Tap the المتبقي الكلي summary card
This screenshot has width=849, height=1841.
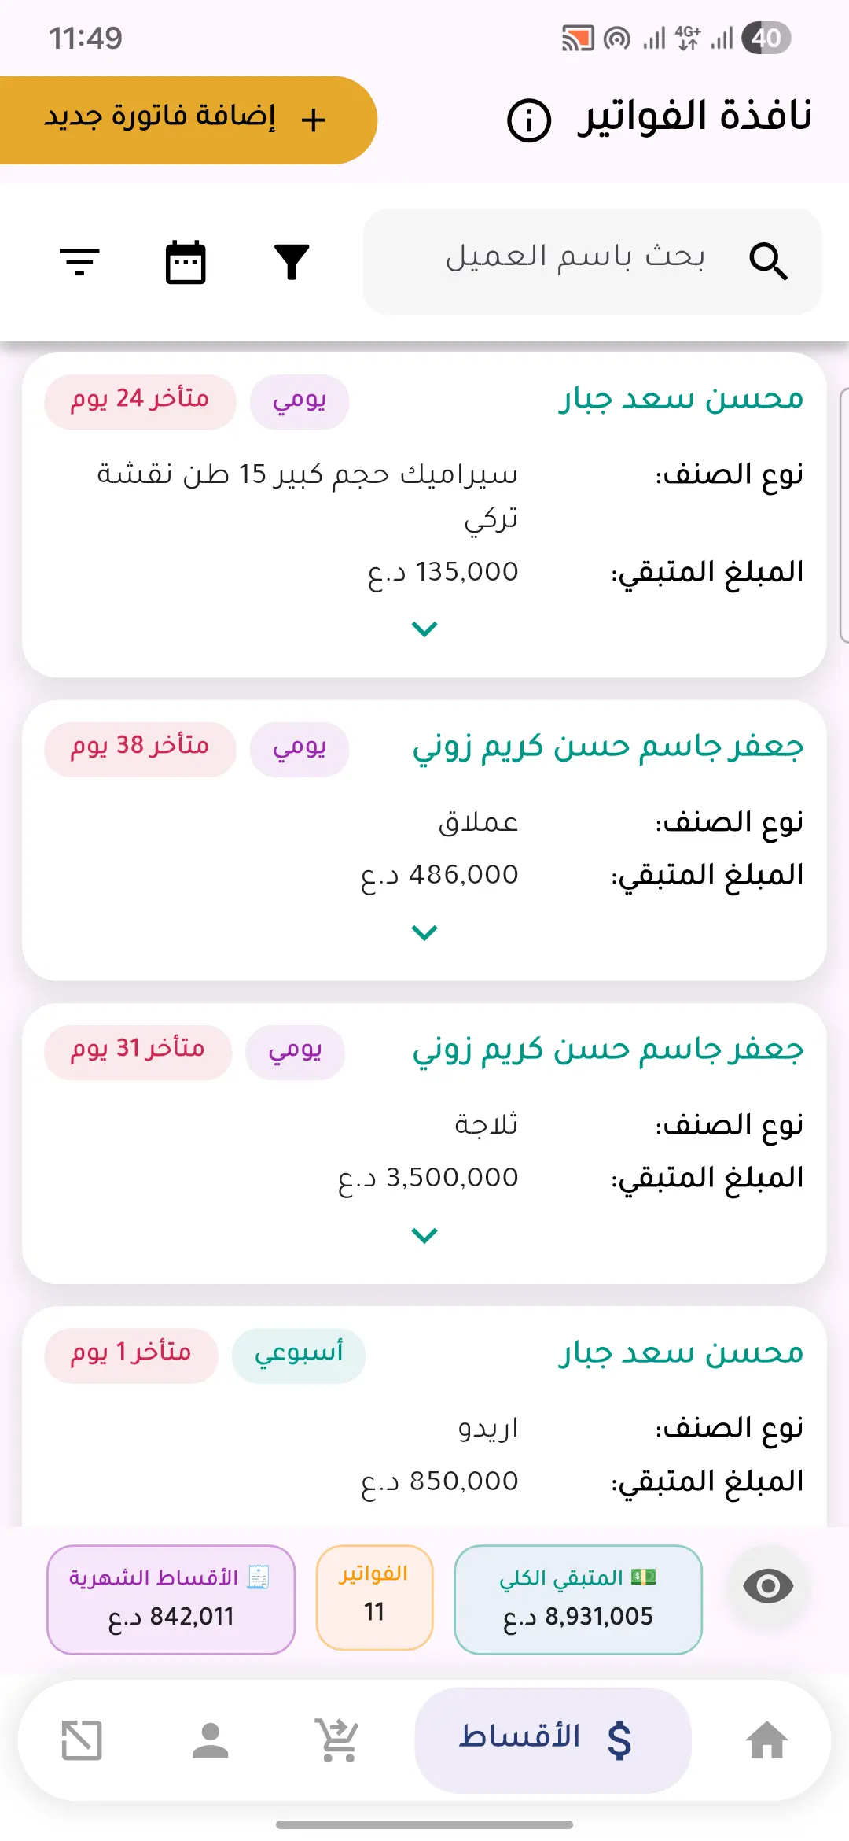click(x=578, y=1599)
